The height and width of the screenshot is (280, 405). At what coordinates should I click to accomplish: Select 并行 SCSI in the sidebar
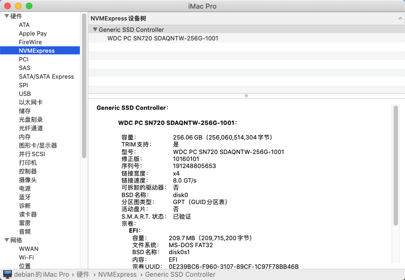tap(32, 154)
